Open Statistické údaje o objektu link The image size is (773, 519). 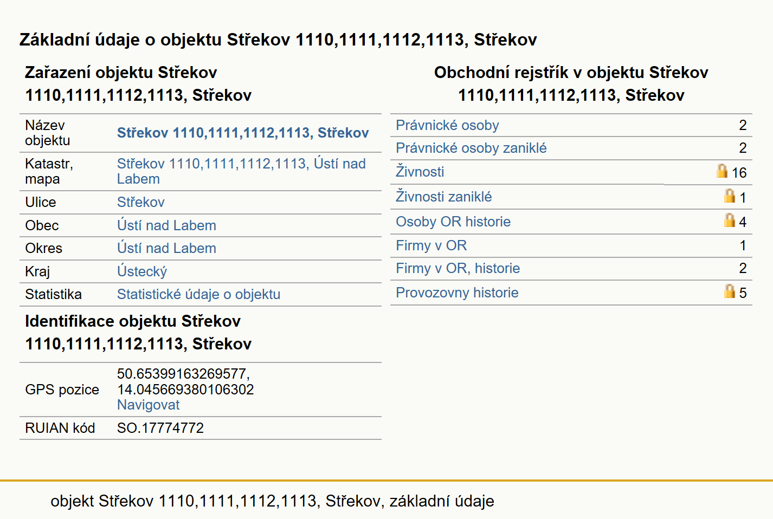point(198,294)
